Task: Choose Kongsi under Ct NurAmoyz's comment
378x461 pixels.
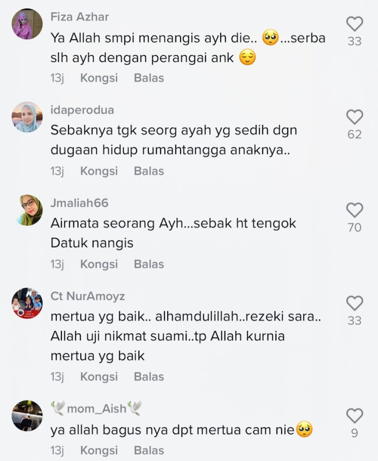Action: click(99, 377)
